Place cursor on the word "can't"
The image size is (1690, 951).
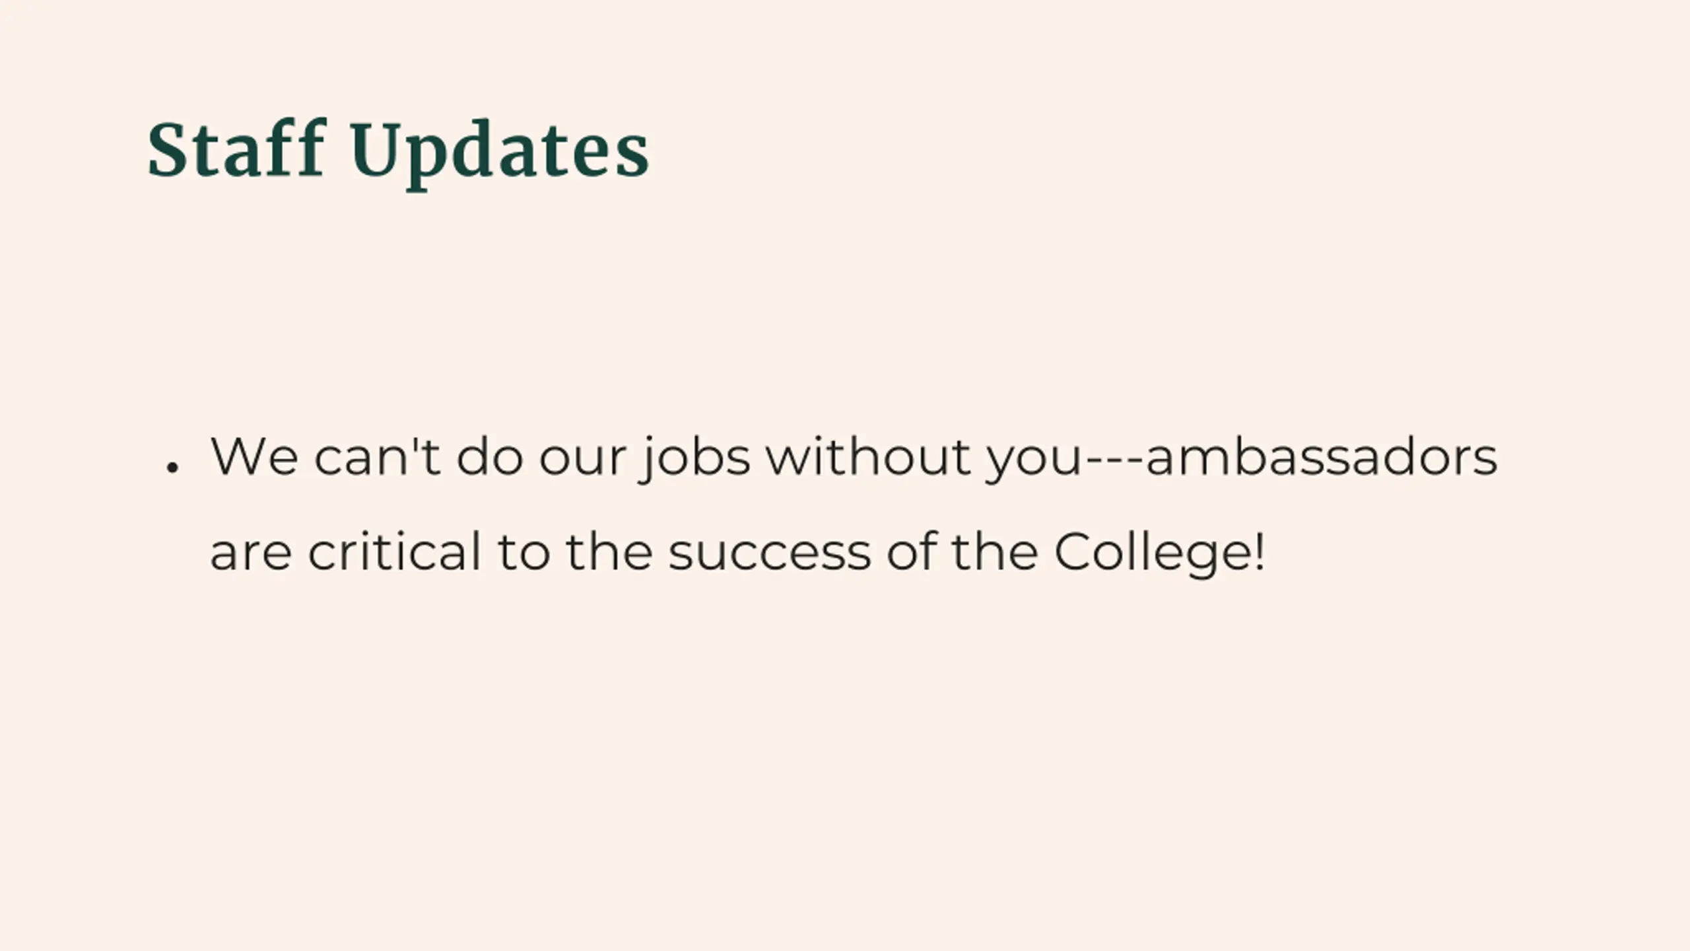point(378,456)
